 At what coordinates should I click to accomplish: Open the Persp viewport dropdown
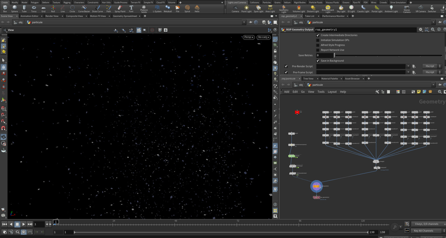coord(249,37)
